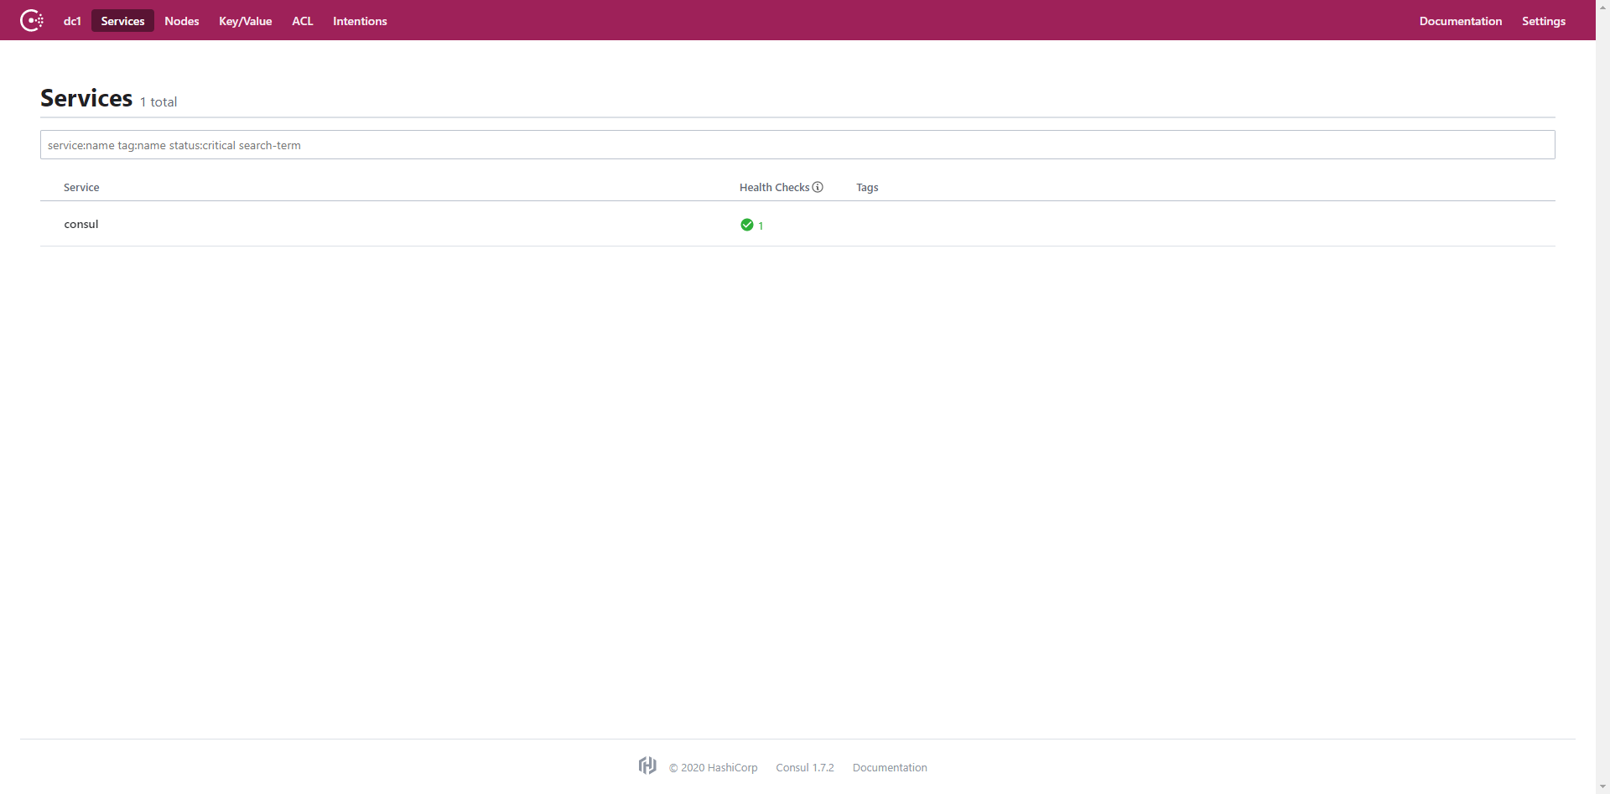Go to the ACL tab
Viewport: 1610px width, 794px height.
pos(303,21)
